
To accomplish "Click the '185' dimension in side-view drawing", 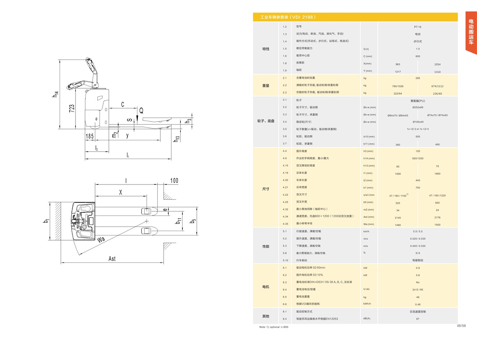I will point(90,136).
